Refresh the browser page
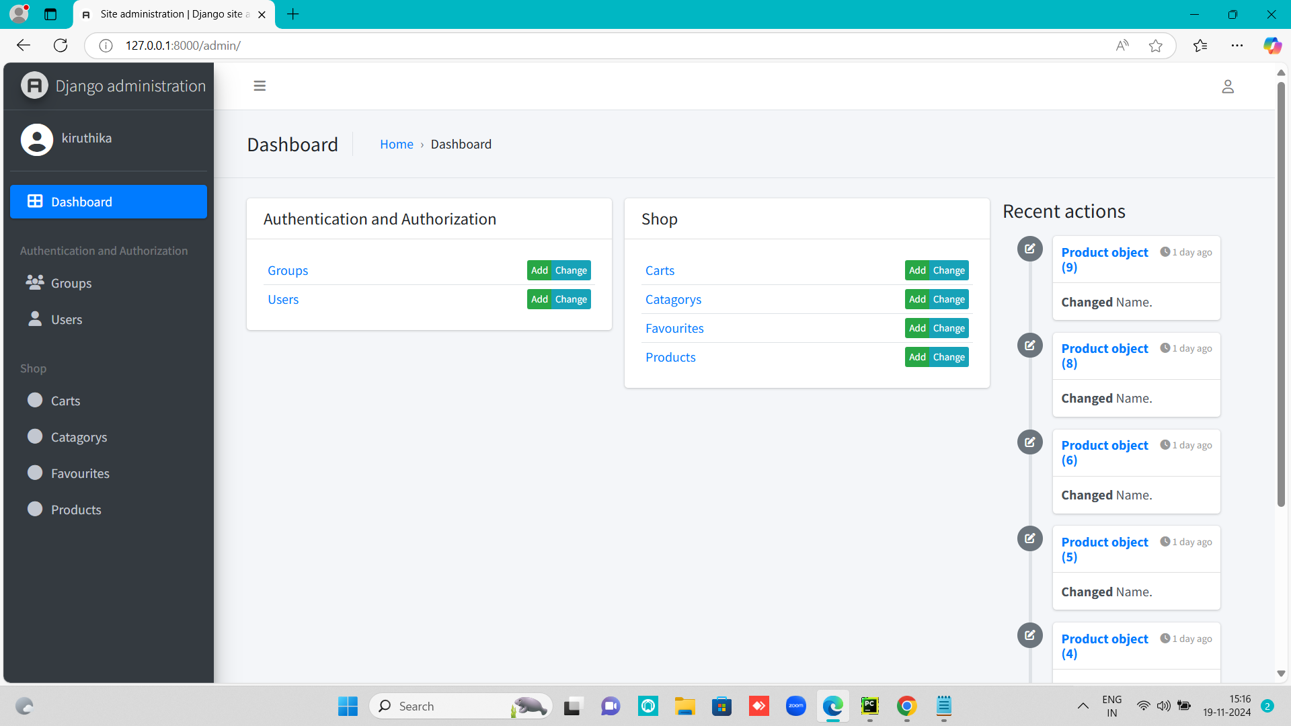1291x726 pixels. pos(61,45)
